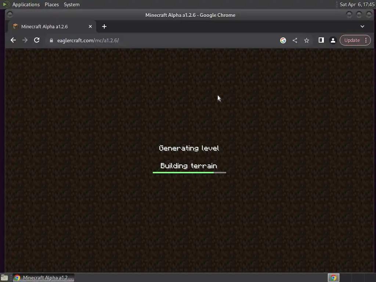Image resolution: width=376 pixels, height=282 pixels.
Task: Share this page via share icon
Action: (x=295, y=40)
